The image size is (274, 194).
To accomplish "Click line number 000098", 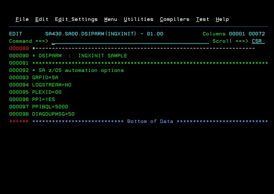I will (19, 114).
